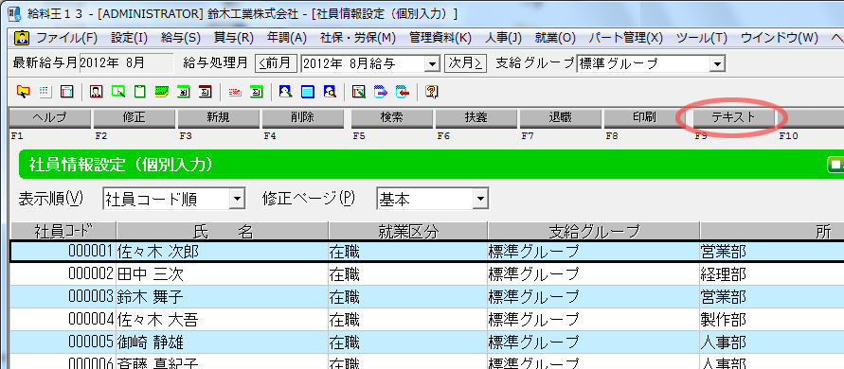
Task: Click the yellow folder icon in toolbar
Action: pyautogui.click(x=23, y=92)
